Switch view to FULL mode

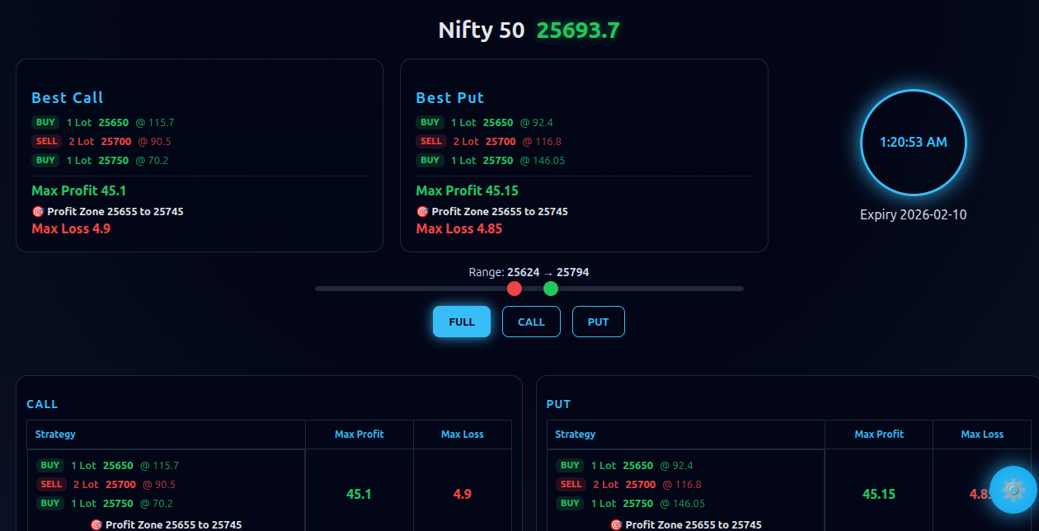click(462, 322)
